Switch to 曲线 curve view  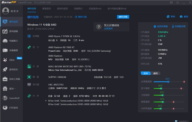click(155, 73)
